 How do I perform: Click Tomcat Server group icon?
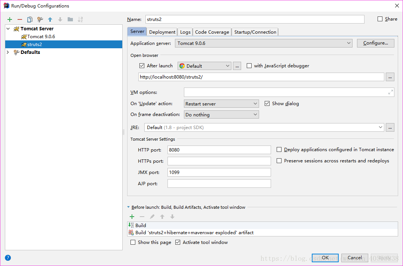point(16,29)
